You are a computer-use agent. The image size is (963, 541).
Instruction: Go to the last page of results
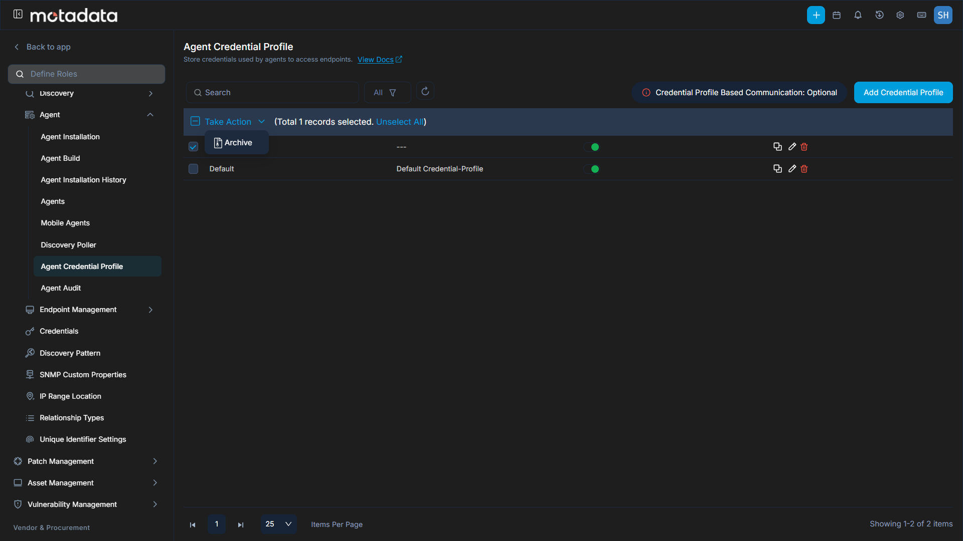click(x=241, y=524)
